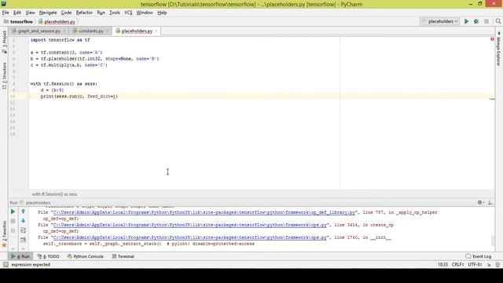Open the inspections inspector icon in the status bar
The image size is (503, 283).
click(497, 265)
